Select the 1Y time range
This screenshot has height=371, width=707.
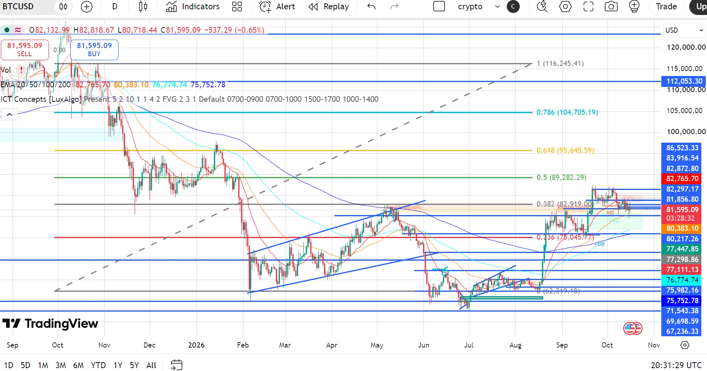118,365
